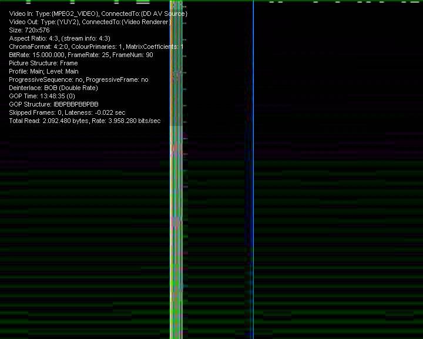
Task: Click the Video In MPEG2_VIDEO text line
Action: pyautogui.click(x=98, y=14)
